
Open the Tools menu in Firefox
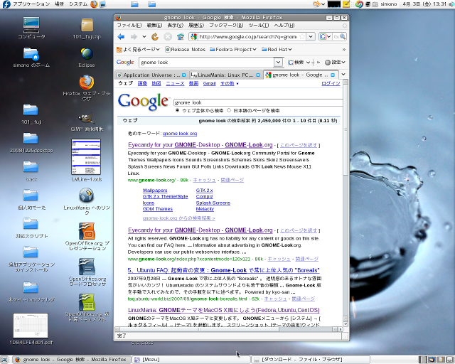pyautogui.click(x=258, y=26)
